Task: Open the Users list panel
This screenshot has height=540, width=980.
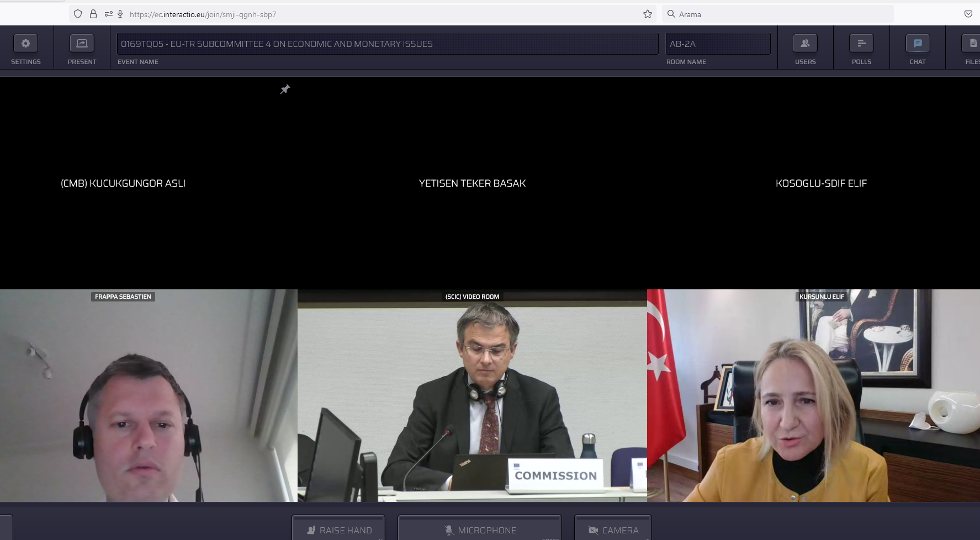Action: tap(805, 44)
